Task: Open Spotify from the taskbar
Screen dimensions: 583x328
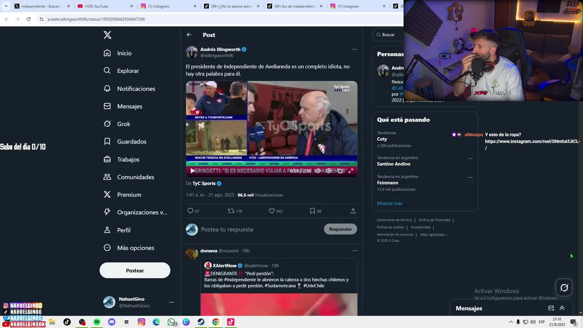Action: (x=97, y=322)
